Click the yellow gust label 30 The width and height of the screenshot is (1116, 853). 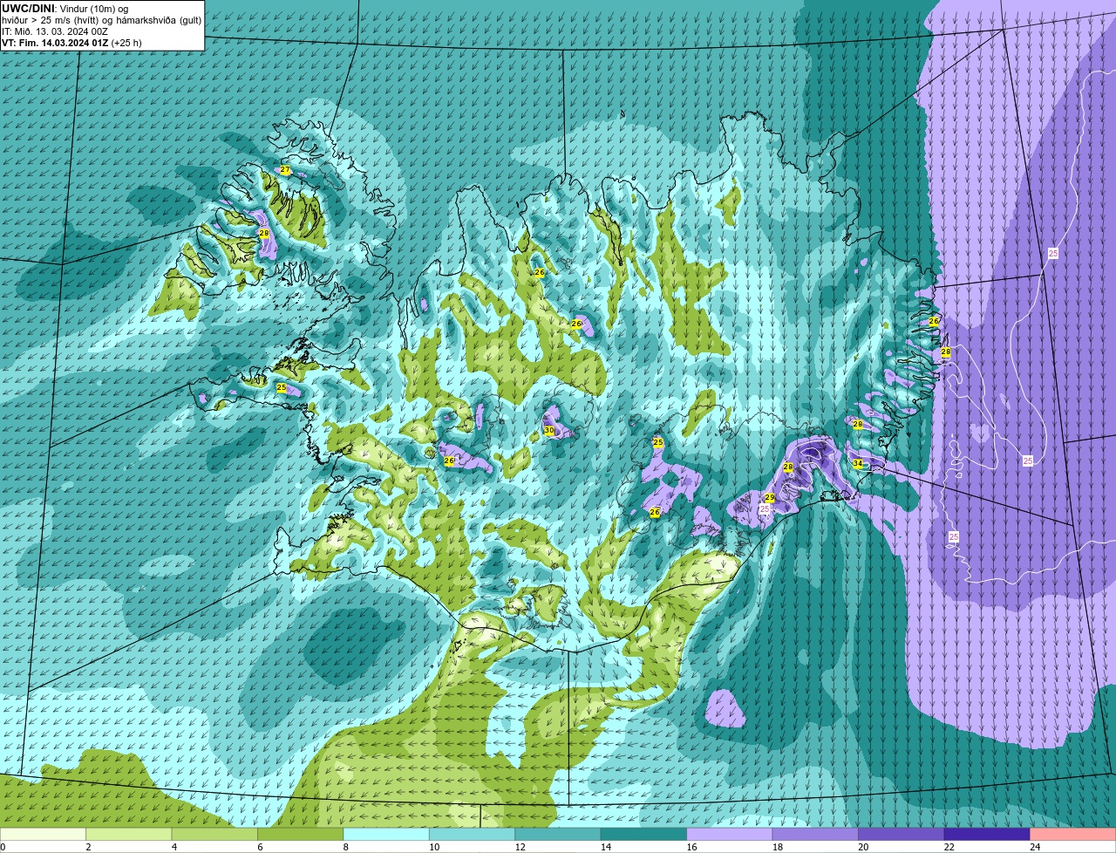[549, 431]
